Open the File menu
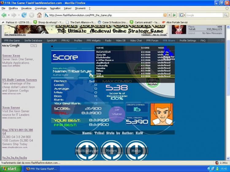 click(3, 8)
